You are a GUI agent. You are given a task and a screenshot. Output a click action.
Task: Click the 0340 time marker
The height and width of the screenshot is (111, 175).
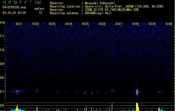(x=169, y=24)
